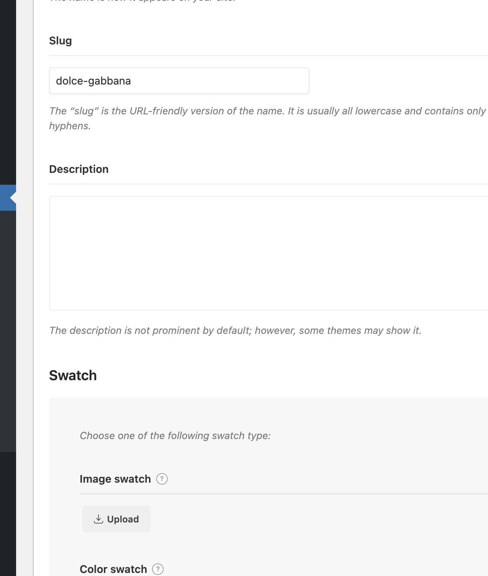Click the dark sidebar submenu area below the blue item
488x576 pixels.
(x=8, y=329)
